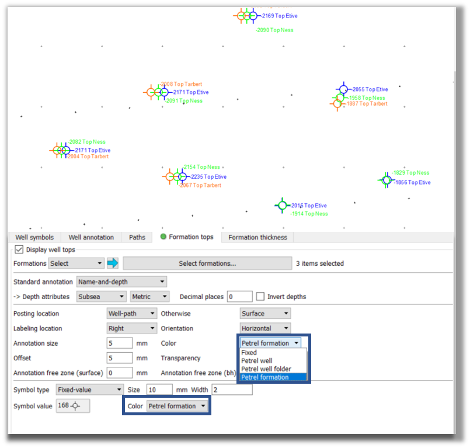
Task: Toggle the Display well tops checkbox
Action: pyautogui.click(x=19, y=249)
